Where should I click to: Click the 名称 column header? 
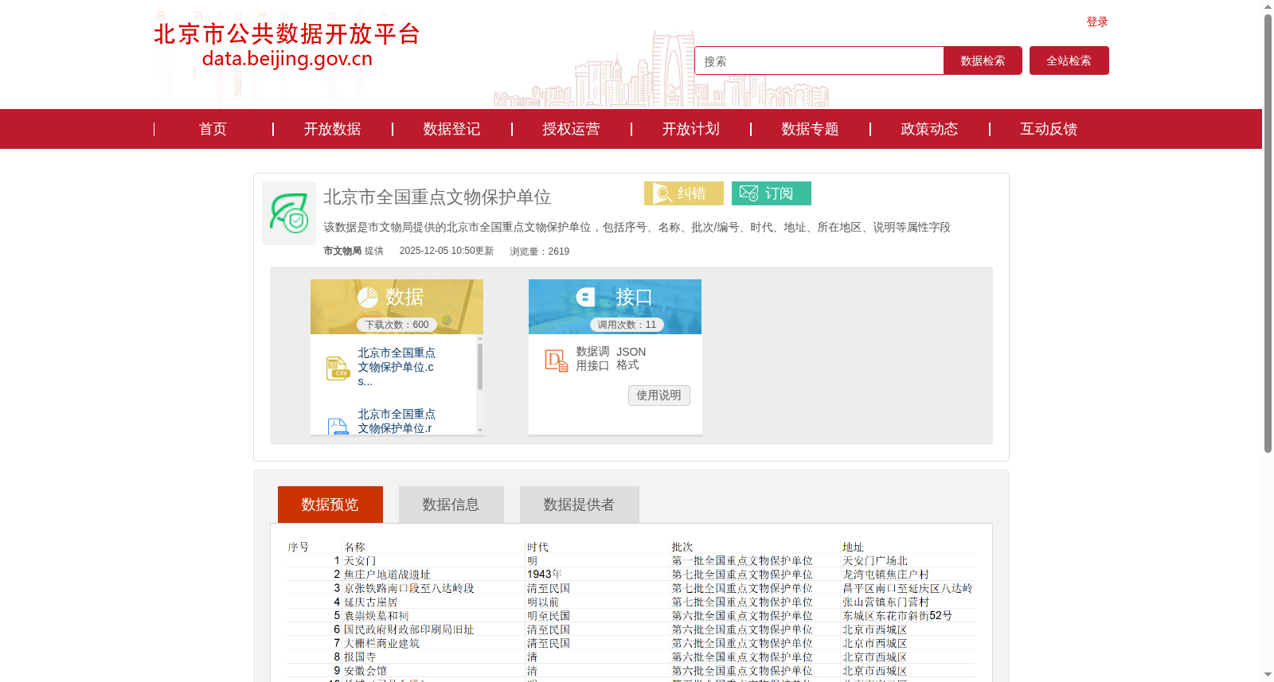pyautogui.click(x=354, y=548)
